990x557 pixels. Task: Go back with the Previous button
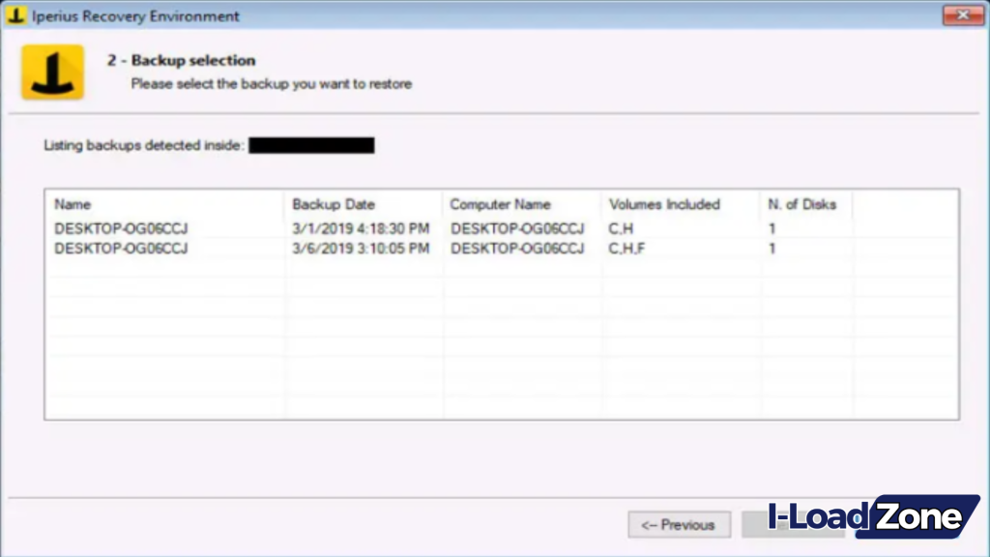pyautogui.click(x=680, y=524)
